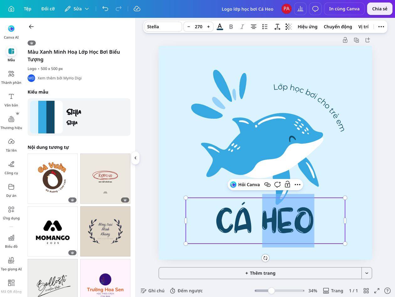
Task: Open comments speech bubble in header
Action: point(315,9)
